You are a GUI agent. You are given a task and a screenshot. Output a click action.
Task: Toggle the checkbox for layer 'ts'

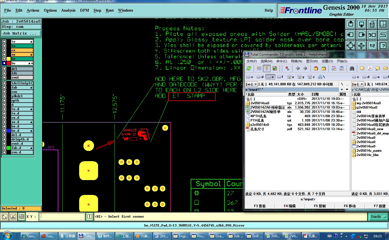pyautogui.click(x=4, y=46)
